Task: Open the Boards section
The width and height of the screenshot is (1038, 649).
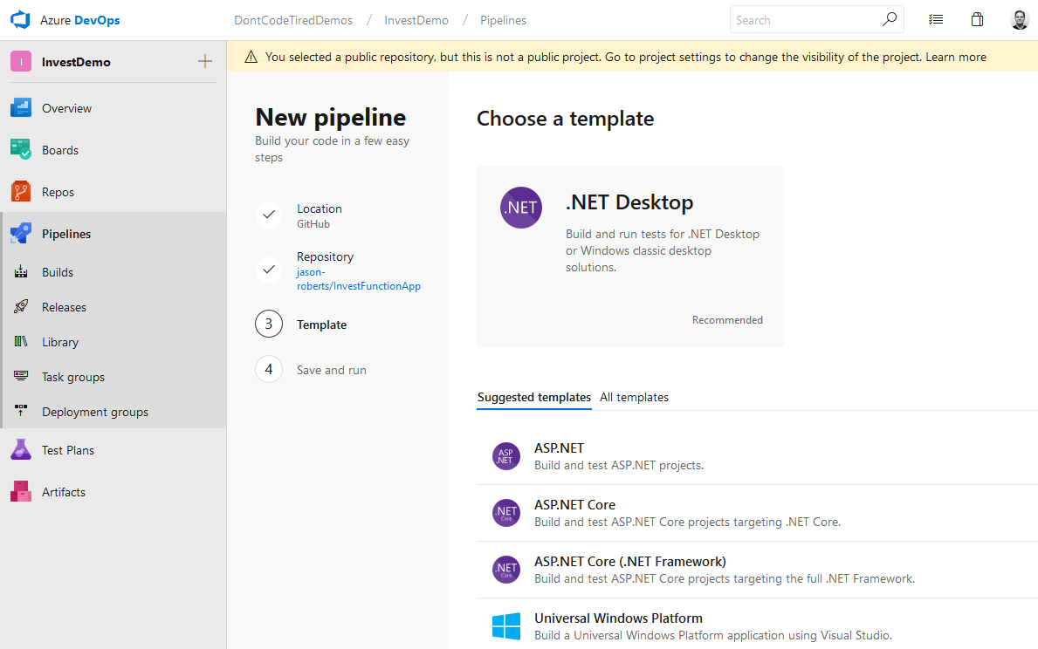Action: click(59, 149)
